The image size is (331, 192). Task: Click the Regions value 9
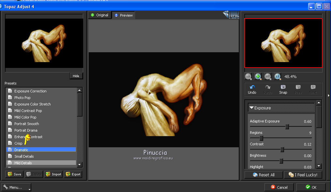tap(310, 133)
